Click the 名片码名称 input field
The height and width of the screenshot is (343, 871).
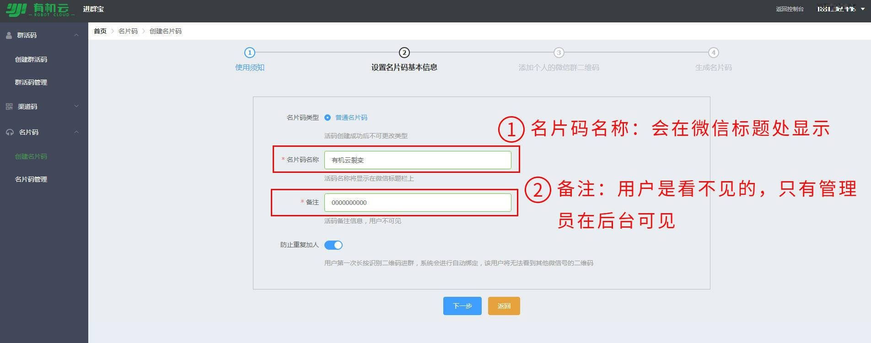(418, 160)
